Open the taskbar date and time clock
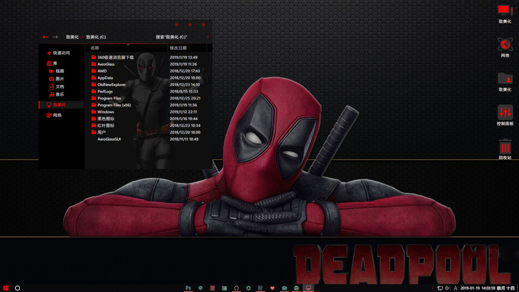 [487, 288]
